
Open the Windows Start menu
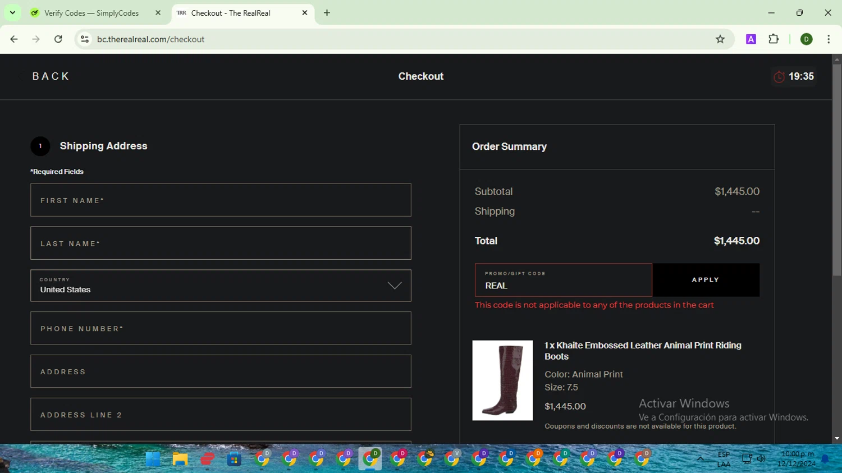(x=153, y=459)
